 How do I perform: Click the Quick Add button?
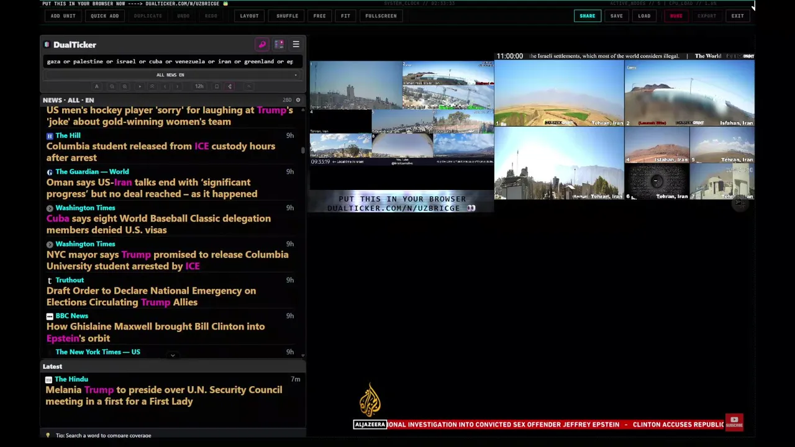105,16
